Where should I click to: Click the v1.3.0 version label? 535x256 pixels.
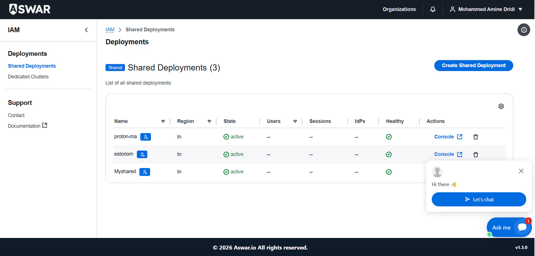[521, 248]
